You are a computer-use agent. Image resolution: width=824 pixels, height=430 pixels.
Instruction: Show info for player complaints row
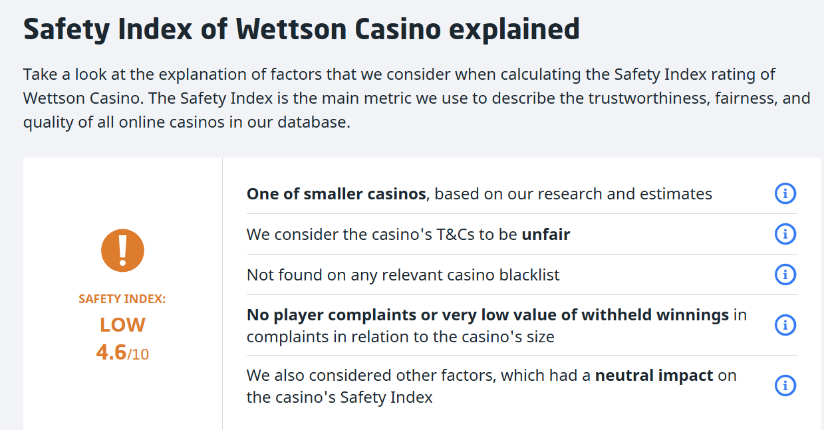click(785, 325)
